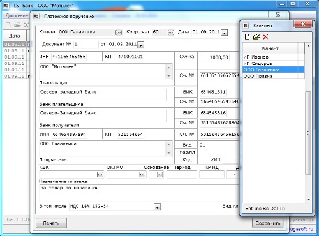
Task: Click the КБК input field
Action: 68,175
